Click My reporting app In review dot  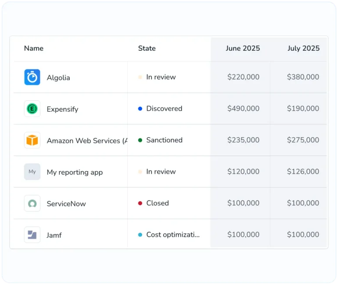[140, 172]
